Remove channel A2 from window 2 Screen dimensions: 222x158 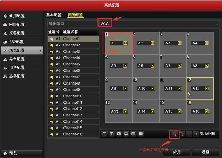point(152,43)
